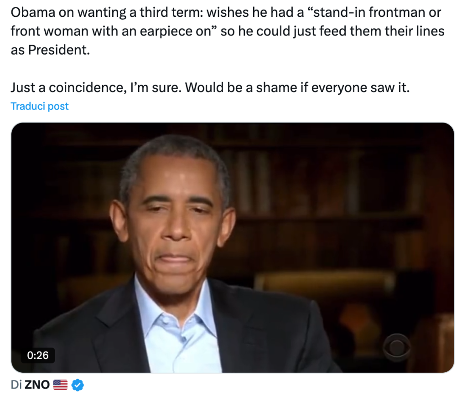Viewport: 467px width, 395px height.
Task: Click the blue verified checkmark badge
Action: pyautogui.click(x=78, y=385)
